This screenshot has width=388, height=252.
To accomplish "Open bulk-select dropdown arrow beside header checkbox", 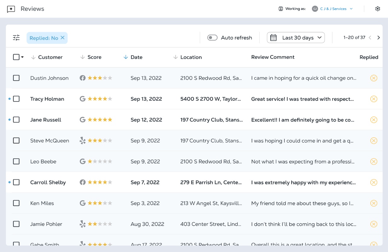I will [x=22, y=57].
